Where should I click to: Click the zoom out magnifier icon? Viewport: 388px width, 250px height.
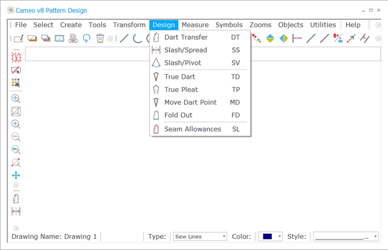tap(16, 136)
